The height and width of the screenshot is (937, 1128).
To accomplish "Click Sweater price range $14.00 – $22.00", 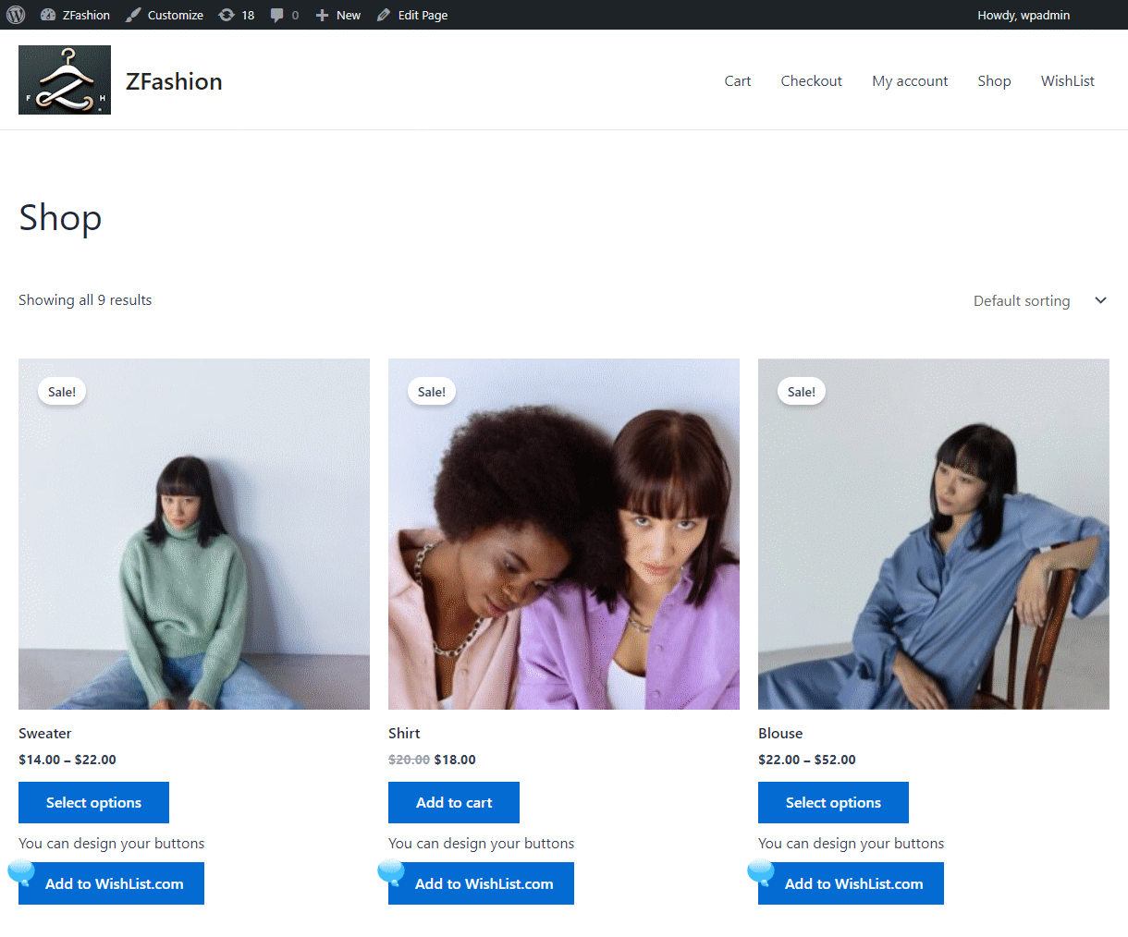I will tap(67, 760).
